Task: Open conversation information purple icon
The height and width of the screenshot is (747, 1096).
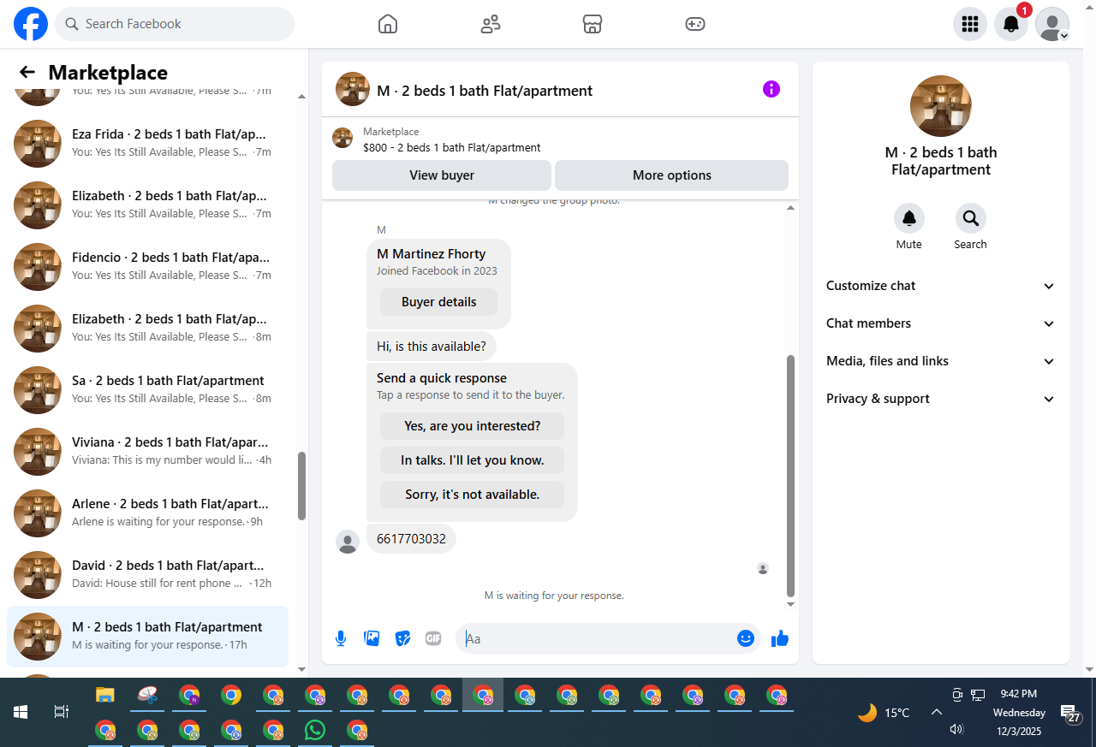Action: [771, 89]
